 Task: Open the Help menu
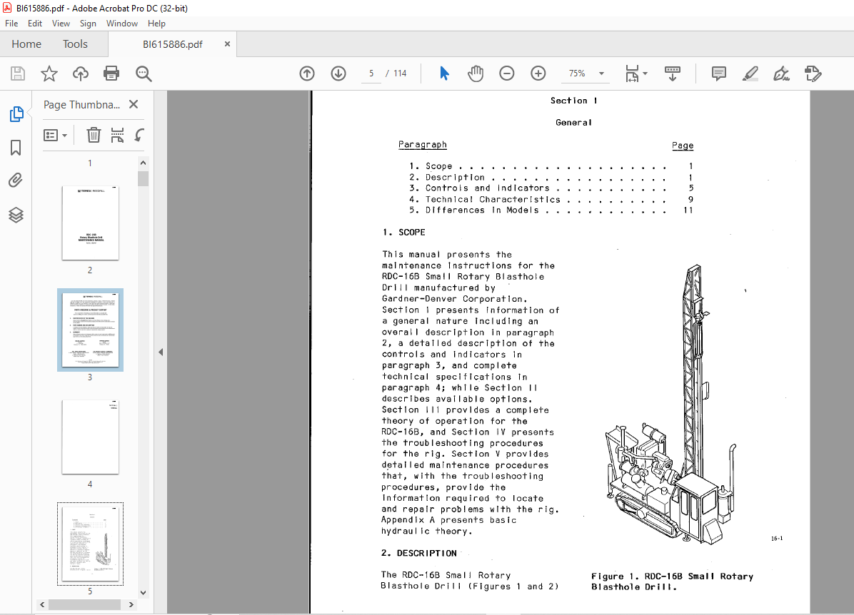[x=156, y=24]
